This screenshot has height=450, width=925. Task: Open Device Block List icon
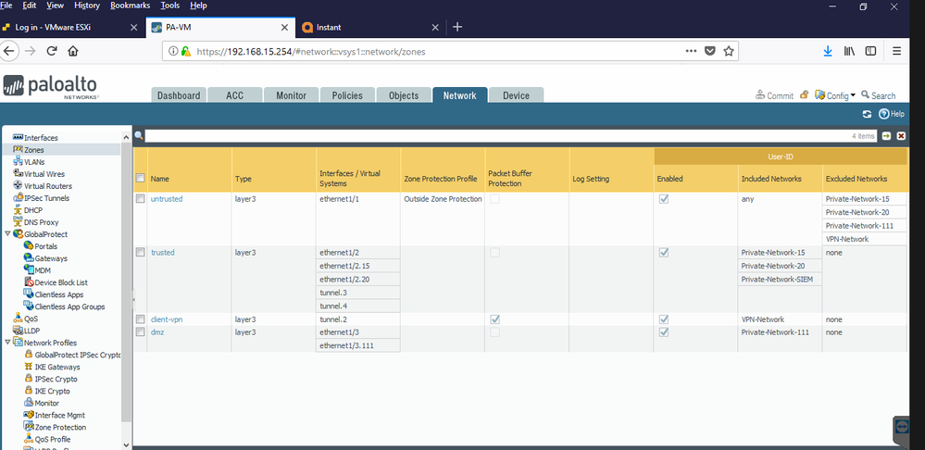[x=30, y=282]
